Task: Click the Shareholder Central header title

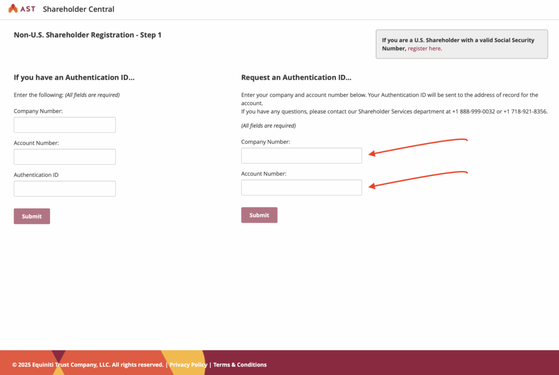Action: (x=79, y=9)
